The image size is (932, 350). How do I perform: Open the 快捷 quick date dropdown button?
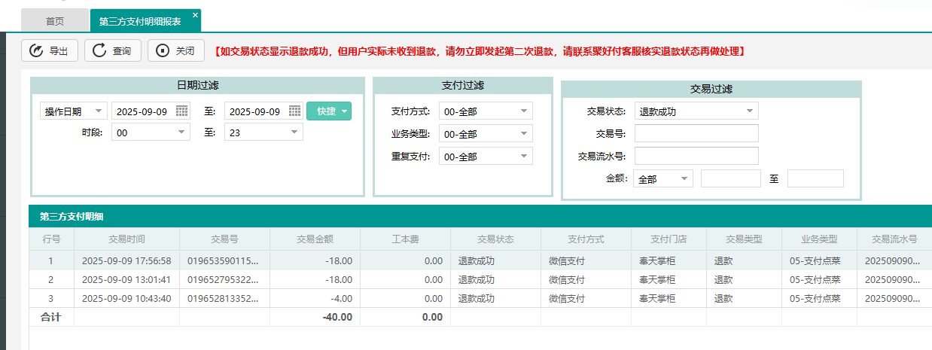coord(329,111)
